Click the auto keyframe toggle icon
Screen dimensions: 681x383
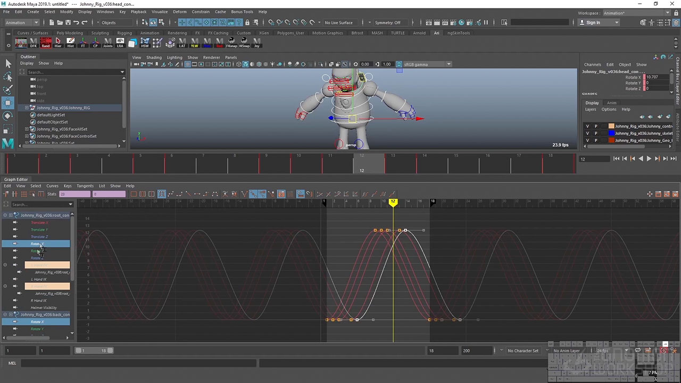(x=663, y=351)
